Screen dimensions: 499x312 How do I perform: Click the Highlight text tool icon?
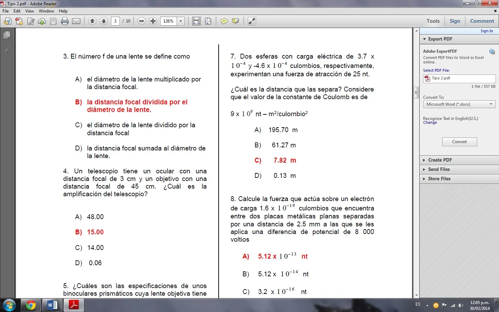pyautogui.click(x=235, y=21)
